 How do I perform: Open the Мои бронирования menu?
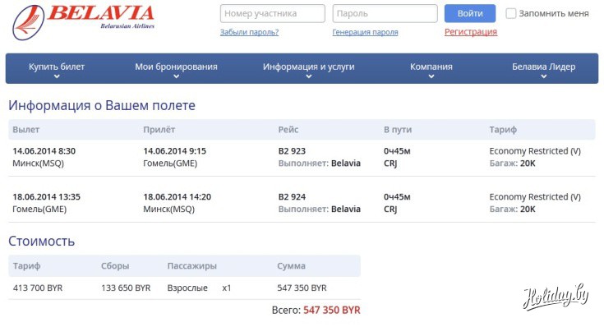pos(176,67)
